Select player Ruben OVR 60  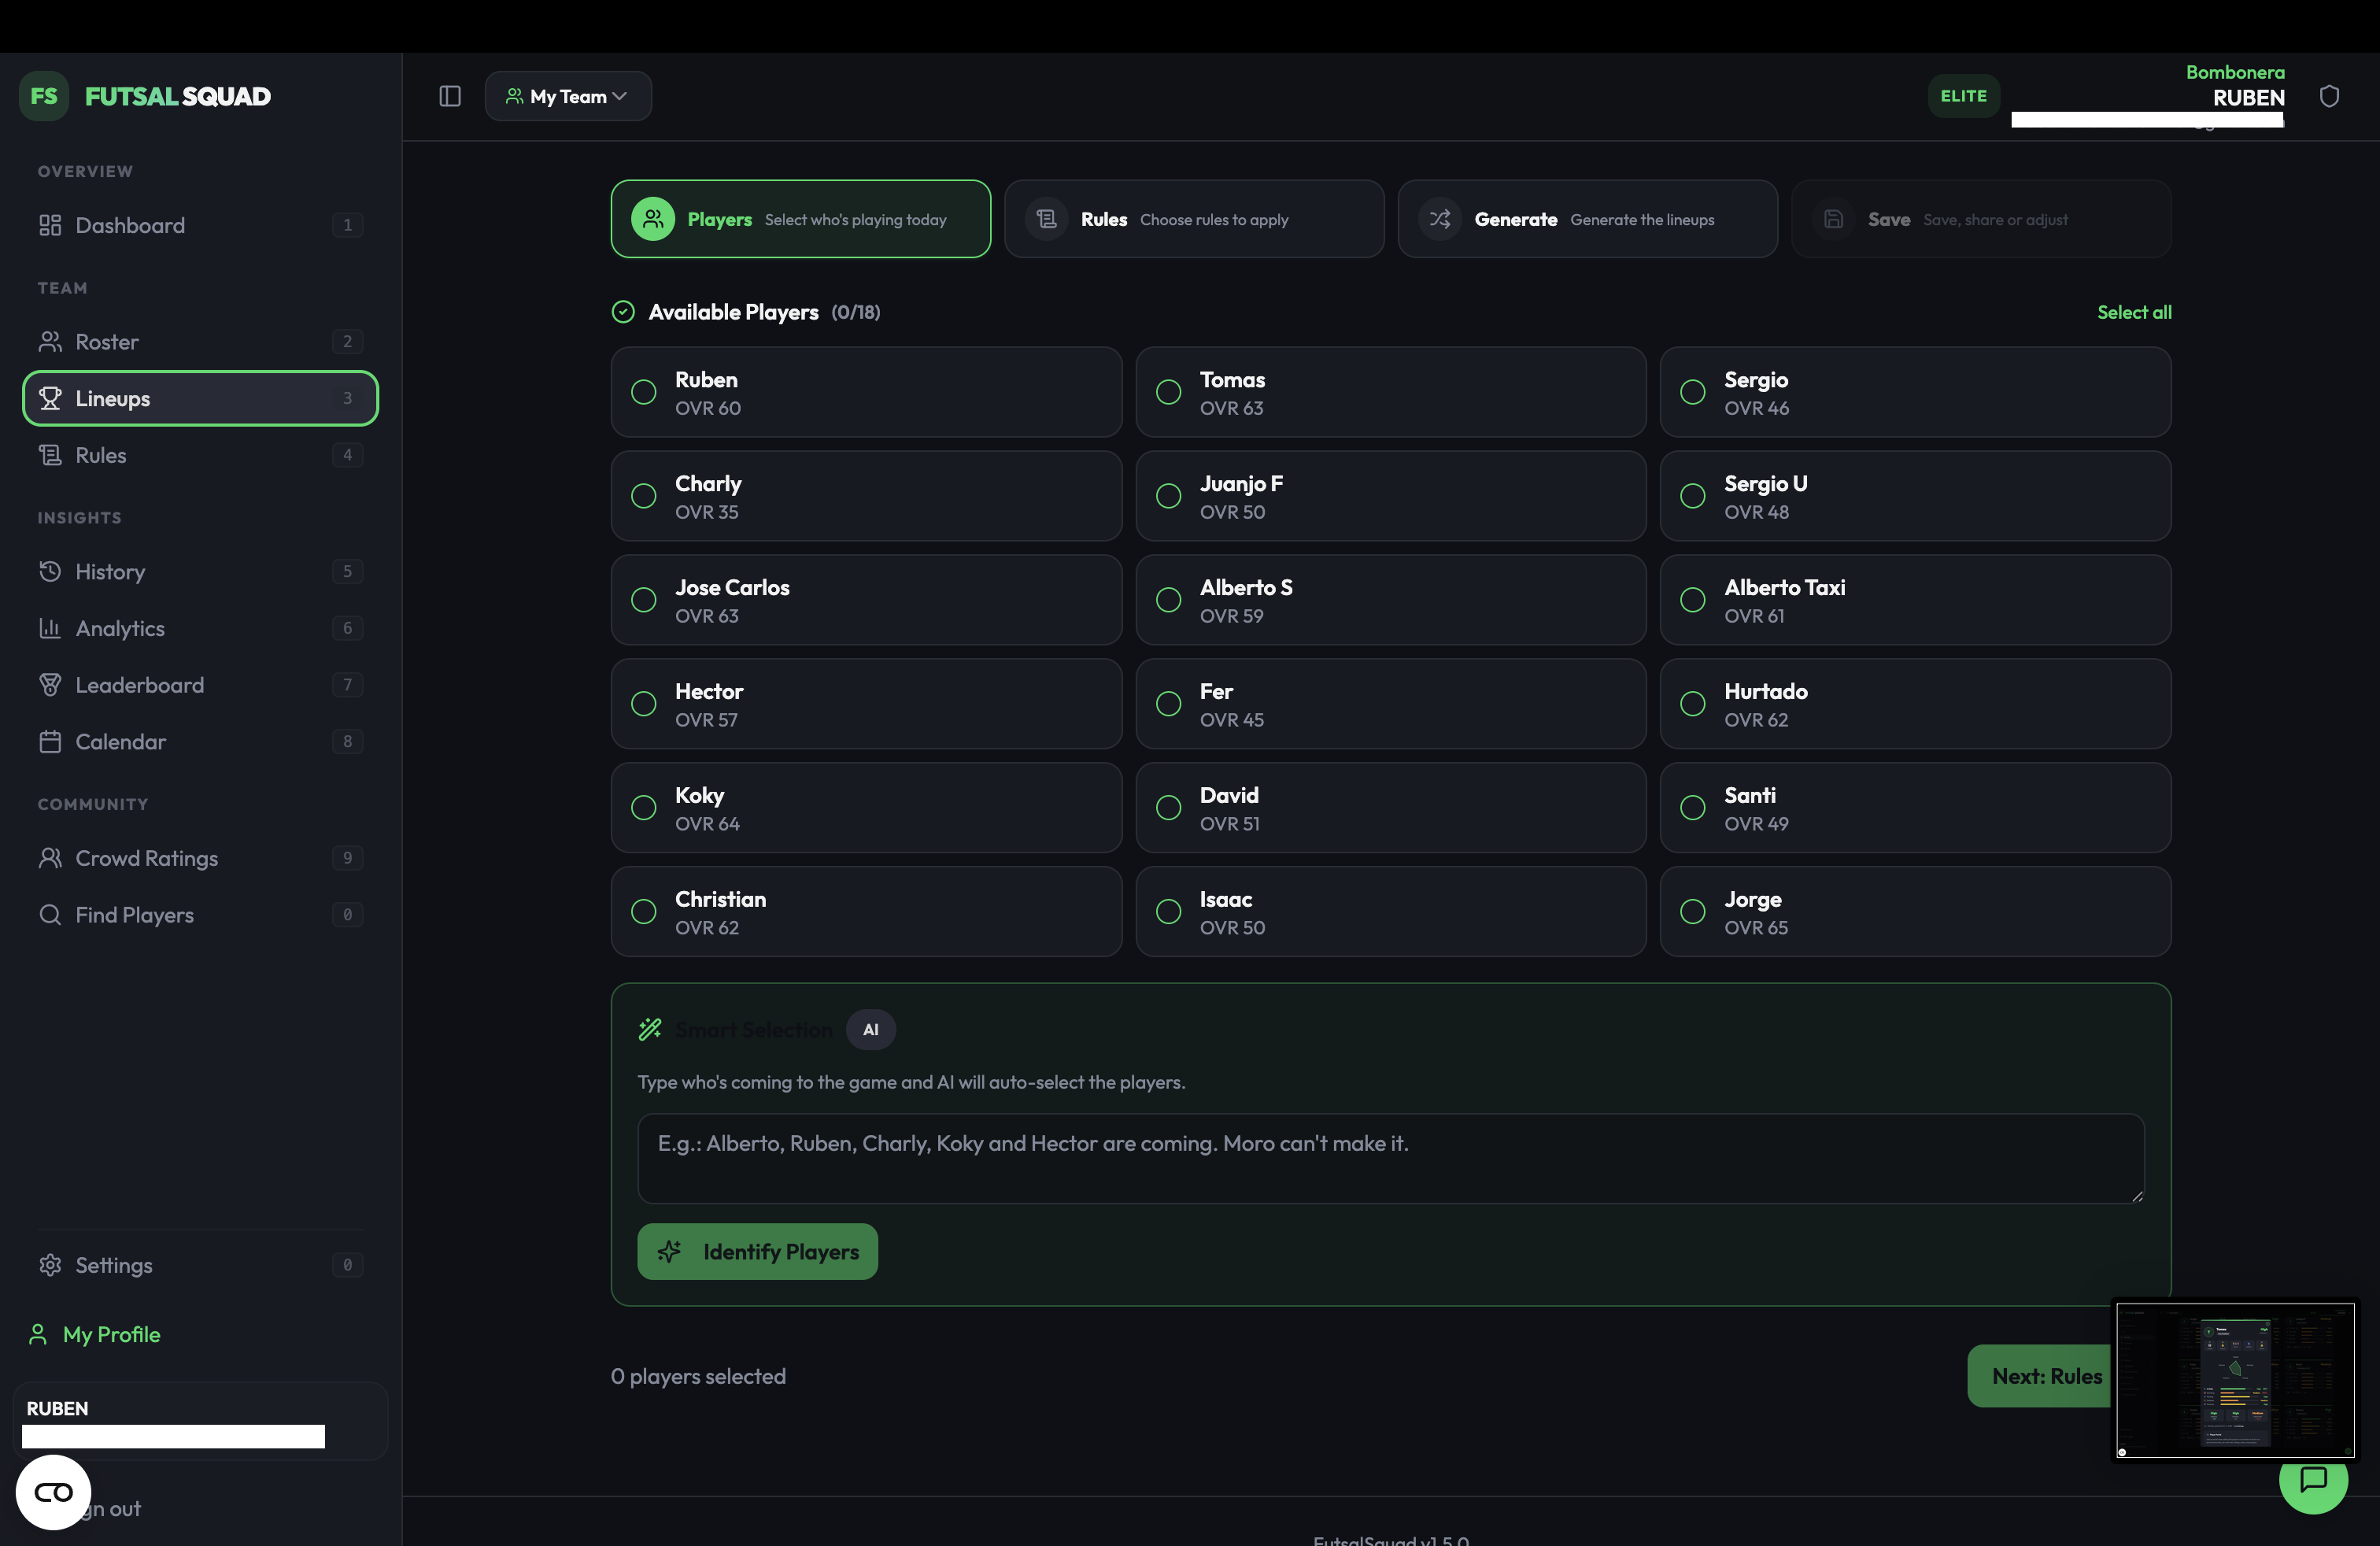[x=866, y=392]
